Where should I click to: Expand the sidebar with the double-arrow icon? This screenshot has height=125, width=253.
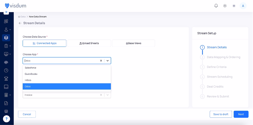[x=6, y=12]
